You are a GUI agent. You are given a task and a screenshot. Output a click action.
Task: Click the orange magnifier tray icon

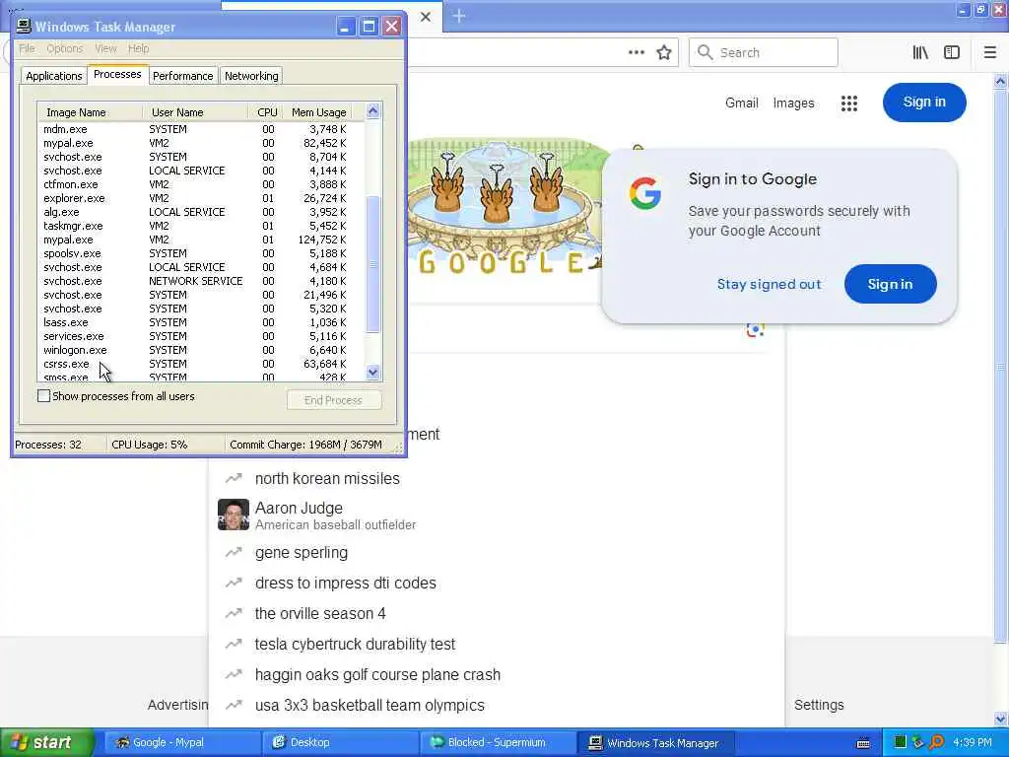coord(937,743)
